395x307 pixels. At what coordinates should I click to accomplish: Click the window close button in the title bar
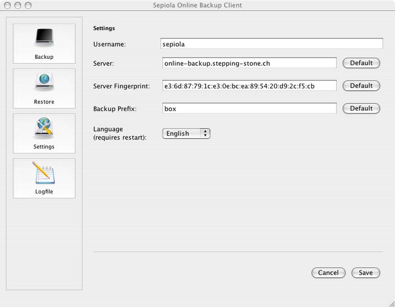(x=8, y=5)
